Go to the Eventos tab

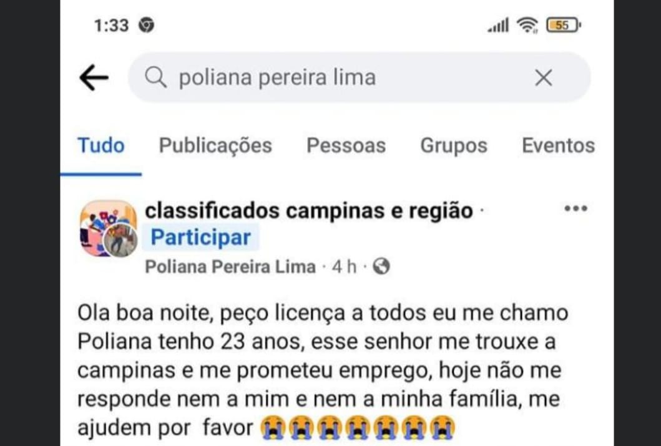[558, 146]
